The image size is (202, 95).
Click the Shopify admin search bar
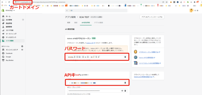pyautogui.click(x=96, y=10)
